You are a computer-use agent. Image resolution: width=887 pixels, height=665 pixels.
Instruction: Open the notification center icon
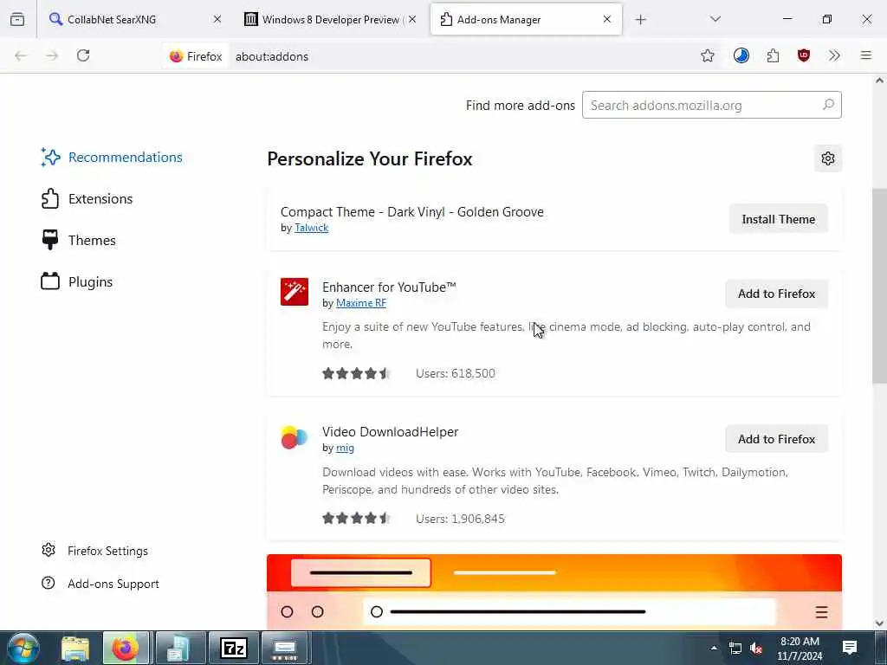[x=849, y=648]
